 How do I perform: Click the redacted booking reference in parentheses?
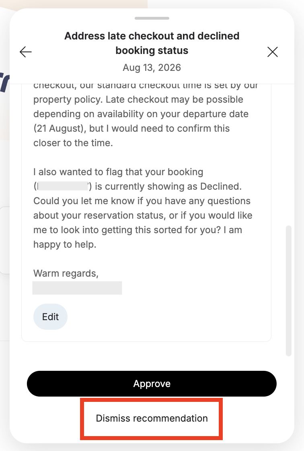tap(62, 186)
